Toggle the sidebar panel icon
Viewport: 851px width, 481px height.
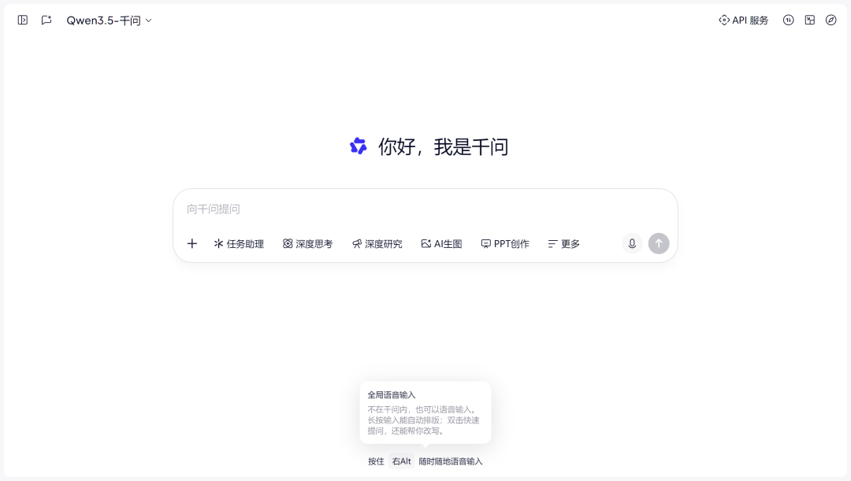23,20
